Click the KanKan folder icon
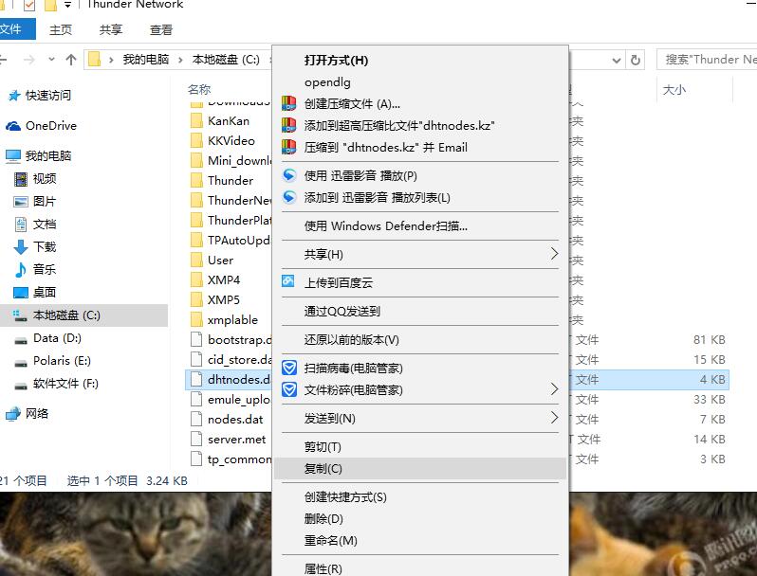This screenshot has height=576, width=757. coord(196,120)
